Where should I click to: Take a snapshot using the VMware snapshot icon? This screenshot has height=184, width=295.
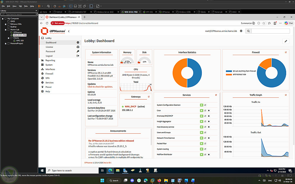pos(55,6)
